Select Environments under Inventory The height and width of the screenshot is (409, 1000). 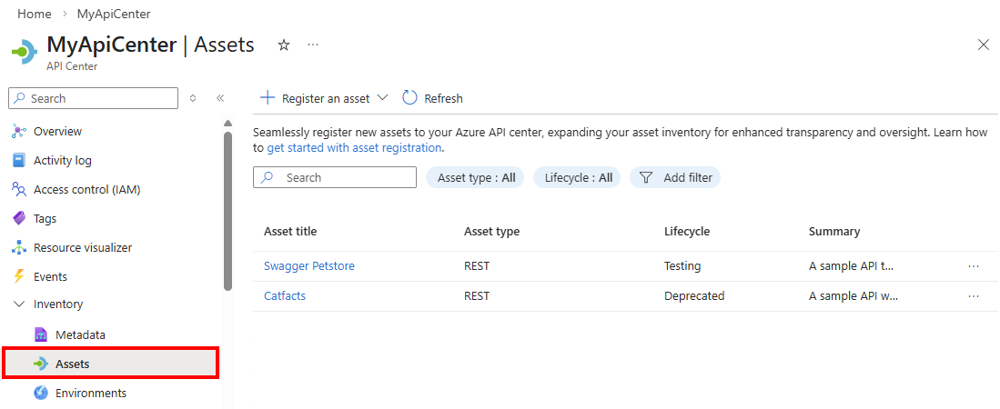point(90,394)
